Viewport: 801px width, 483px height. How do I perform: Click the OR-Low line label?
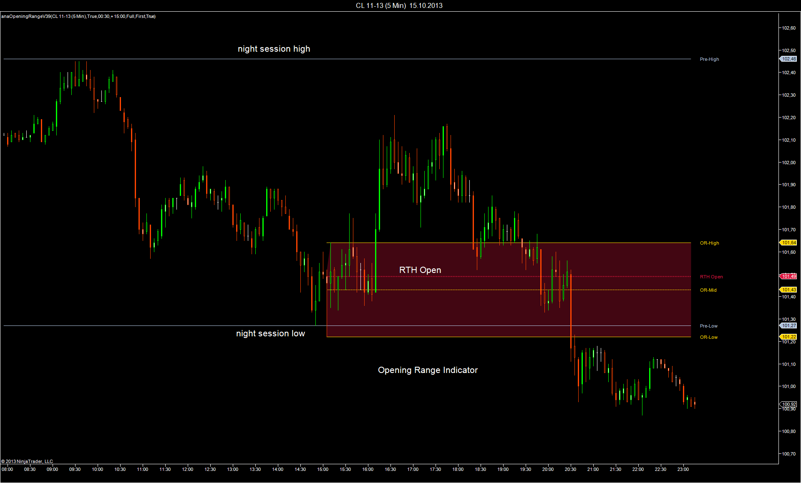point(708,337)
